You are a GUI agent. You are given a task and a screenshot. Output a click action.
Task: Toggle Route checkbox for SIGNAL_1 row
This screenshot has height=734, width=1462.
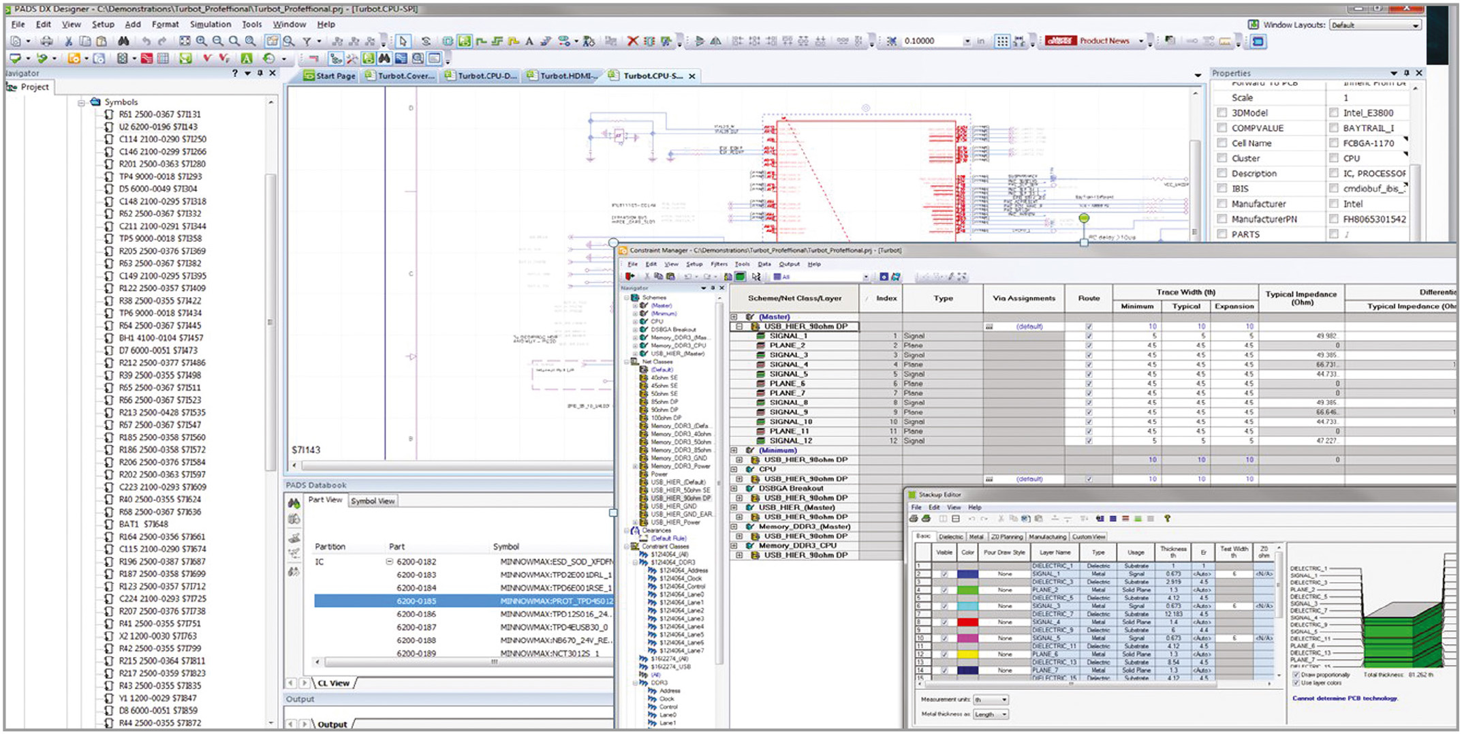pyautogui.click(x=1089, y=336)
